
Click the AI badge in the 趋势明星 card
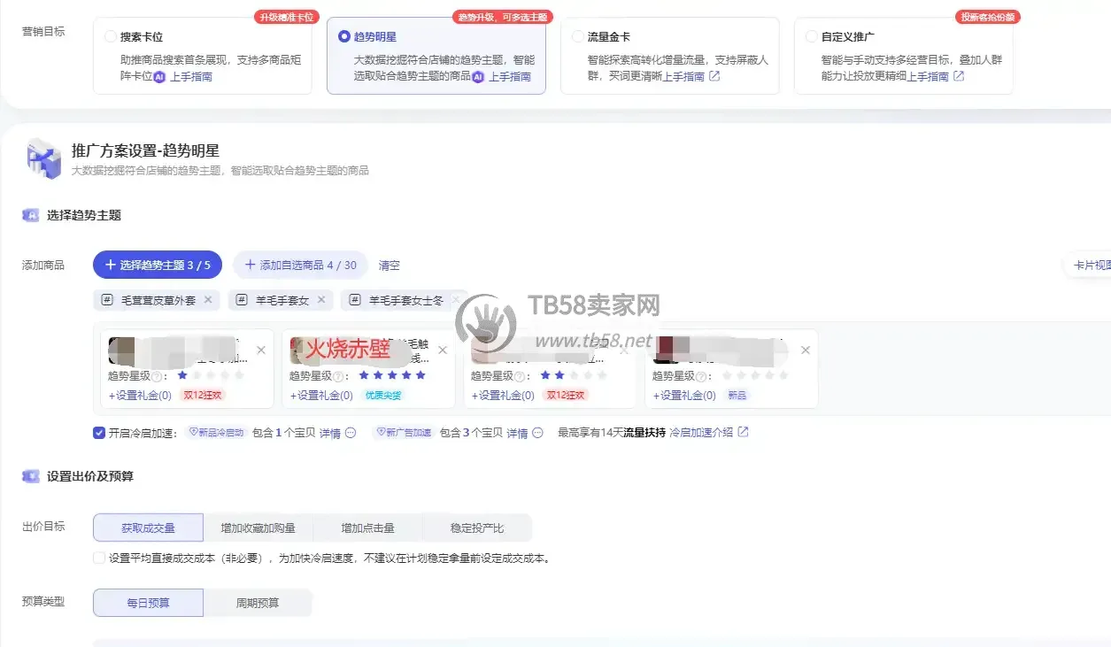tap(478, 77)
